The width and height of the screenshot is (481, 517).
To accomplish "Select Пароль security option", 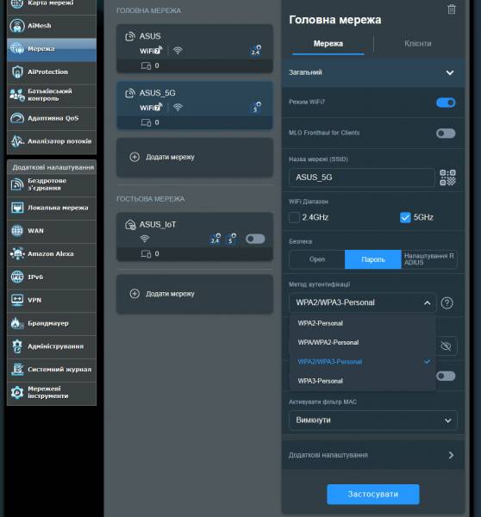I will (373, 259).
